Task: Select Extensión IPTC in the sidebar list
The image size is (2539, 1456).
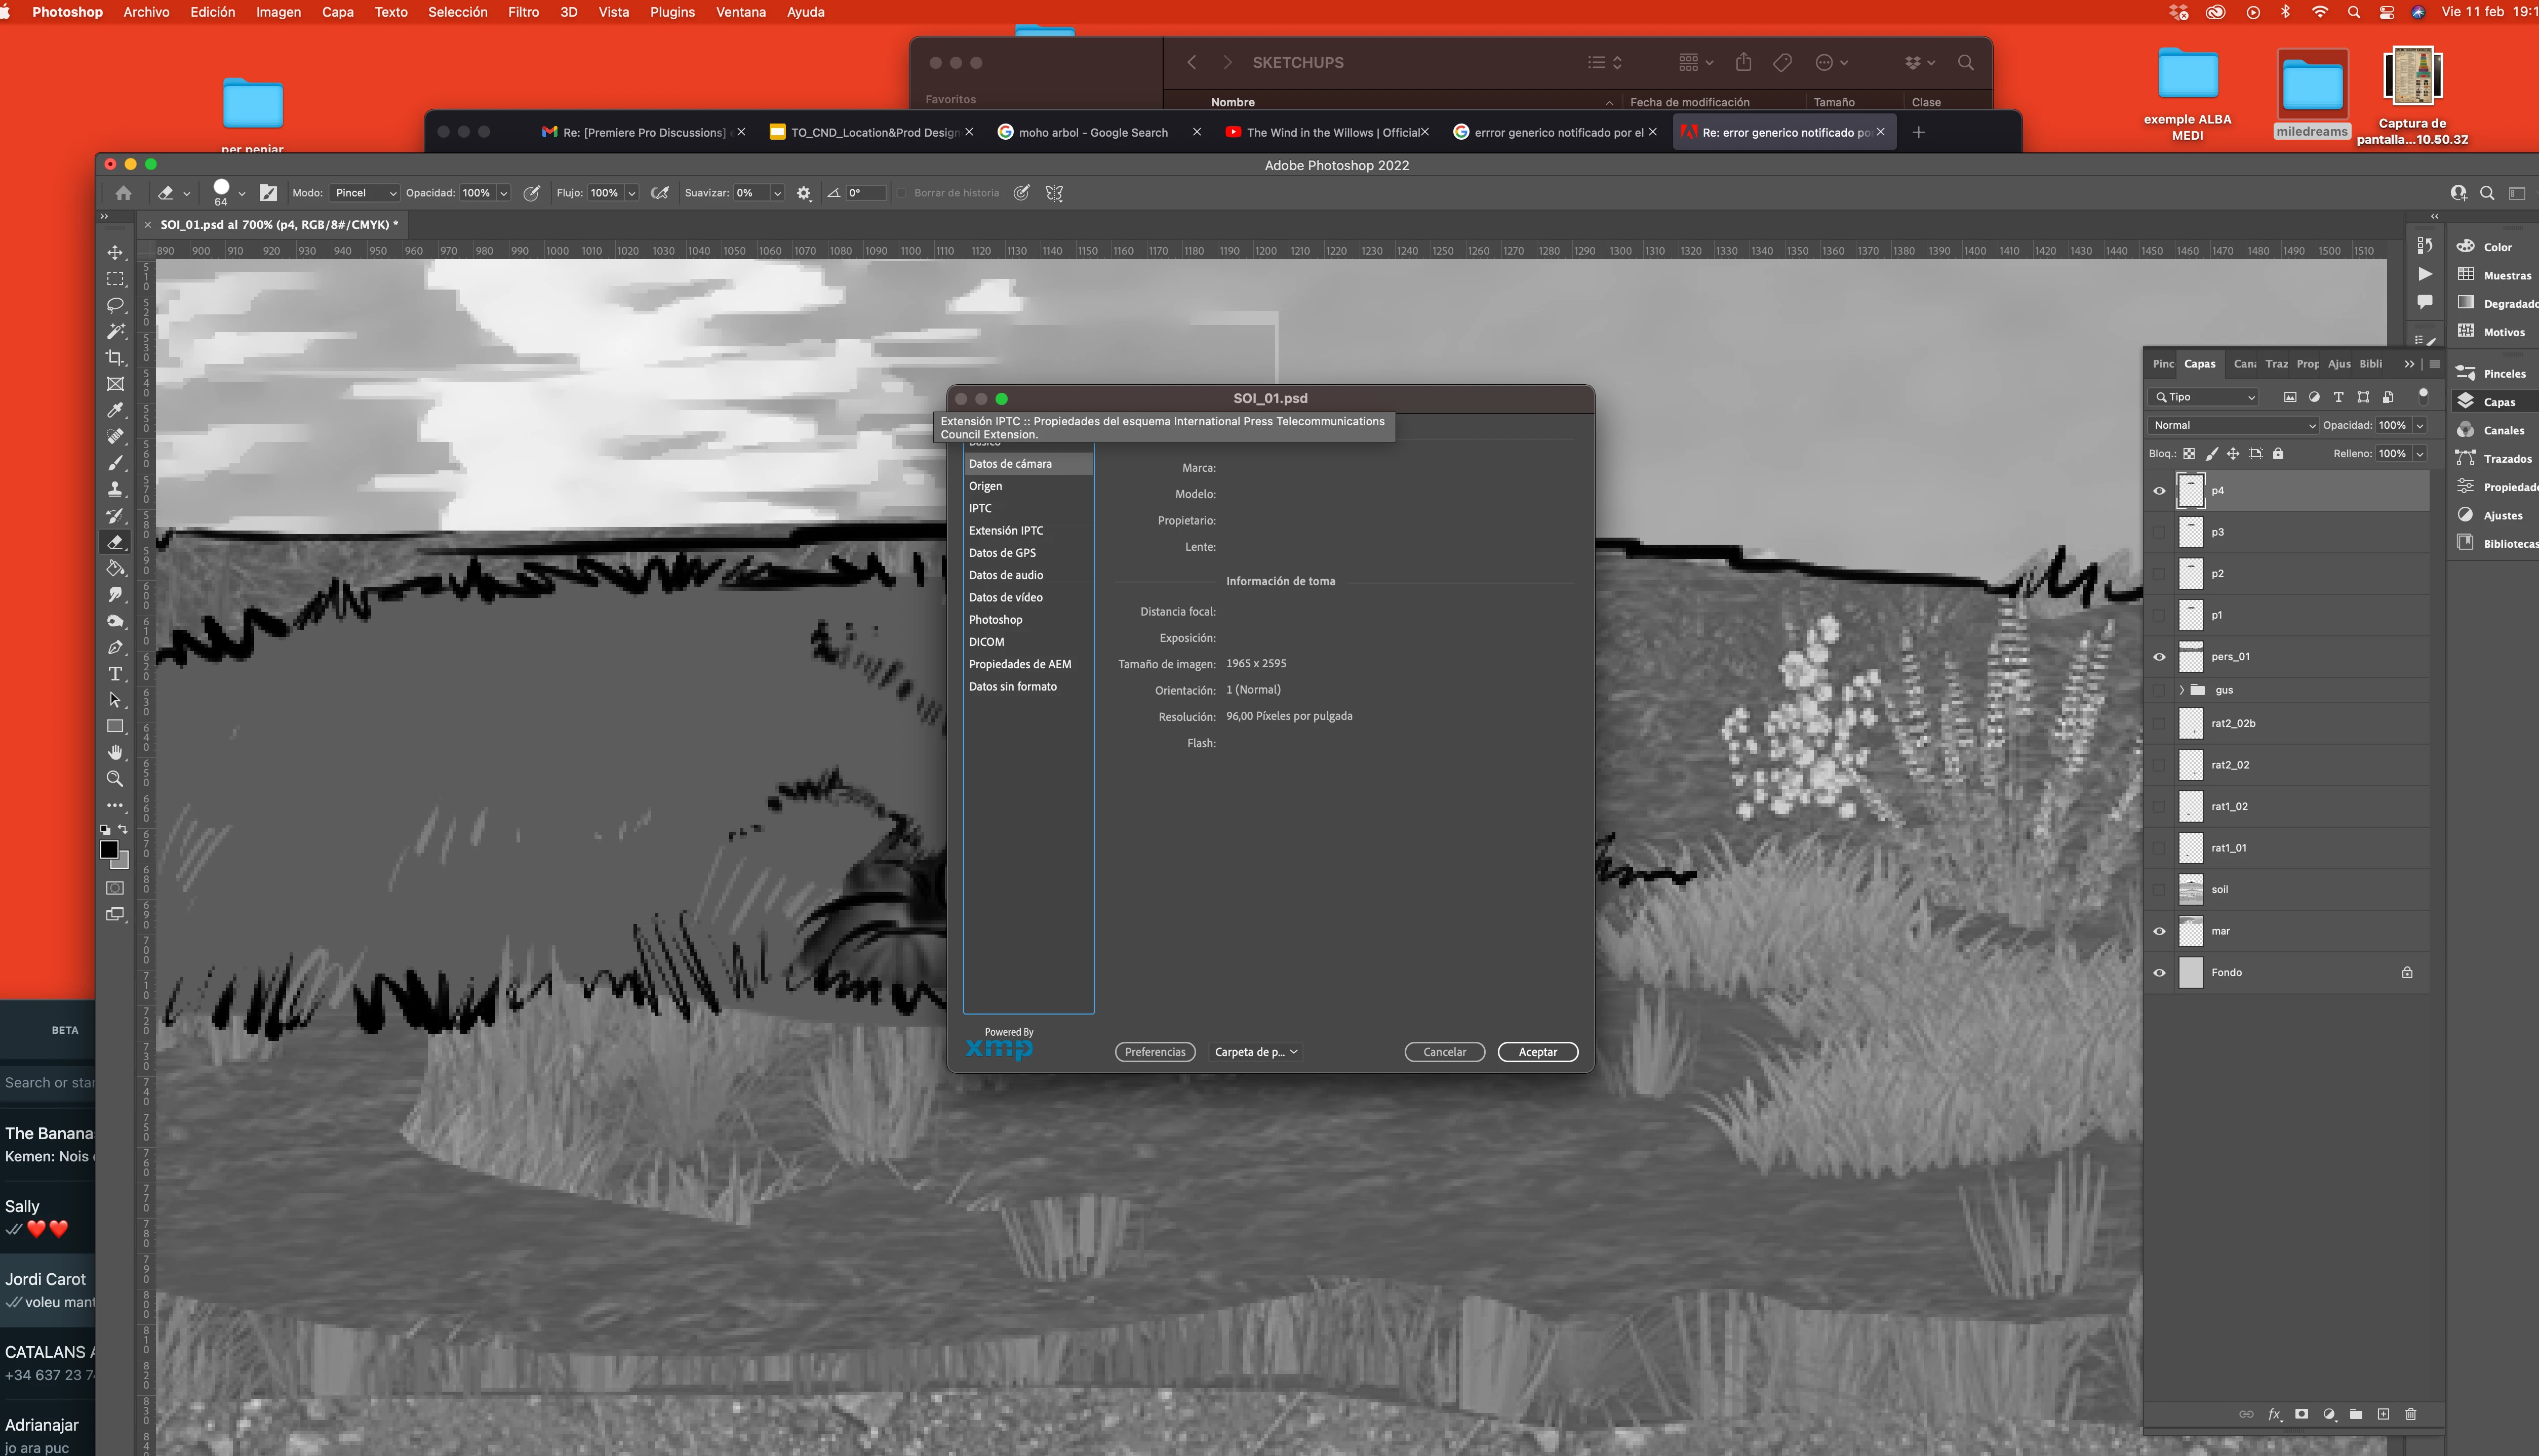Action: [1005, 531]
